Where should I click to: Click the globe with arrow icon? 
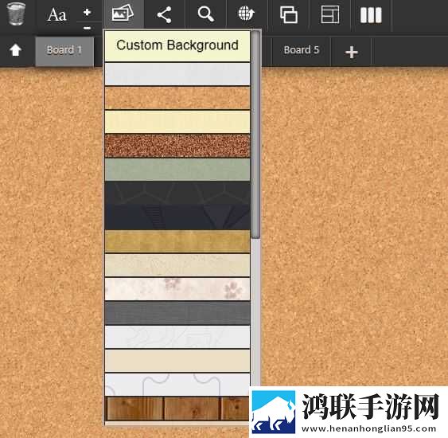pyautogui.click(x=247, y=14)
